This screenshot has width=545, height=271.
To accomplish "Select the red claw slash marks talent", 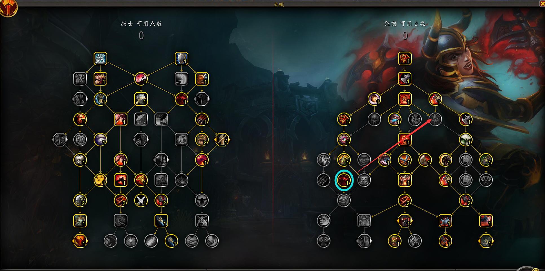I will point(202,119).
